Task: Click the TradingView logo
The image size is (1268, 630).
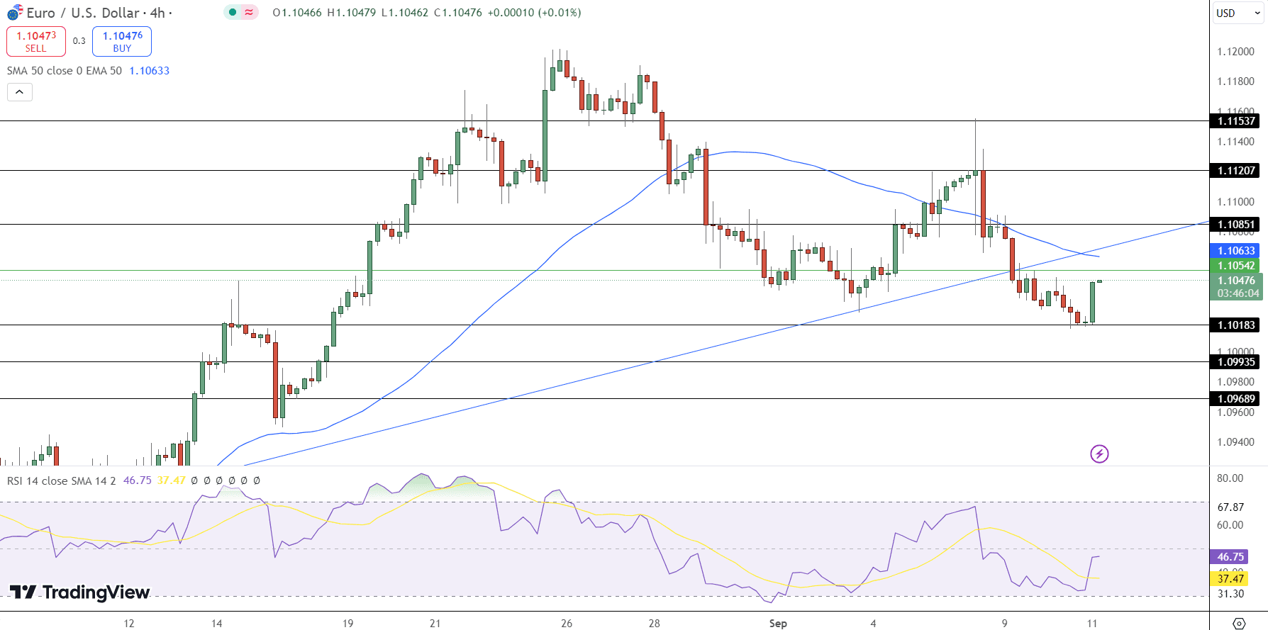Action: (x=79, y=592)
